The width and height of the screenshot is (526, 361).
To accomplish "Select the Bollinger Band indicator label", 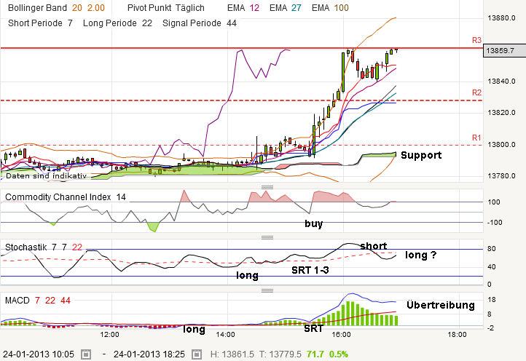I will (37, 8).
